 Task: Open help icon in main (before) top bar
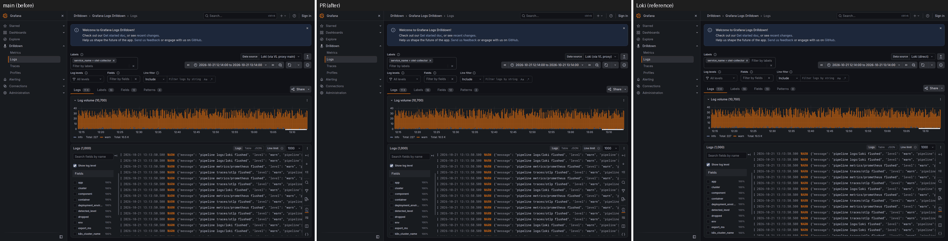[295, 16]
